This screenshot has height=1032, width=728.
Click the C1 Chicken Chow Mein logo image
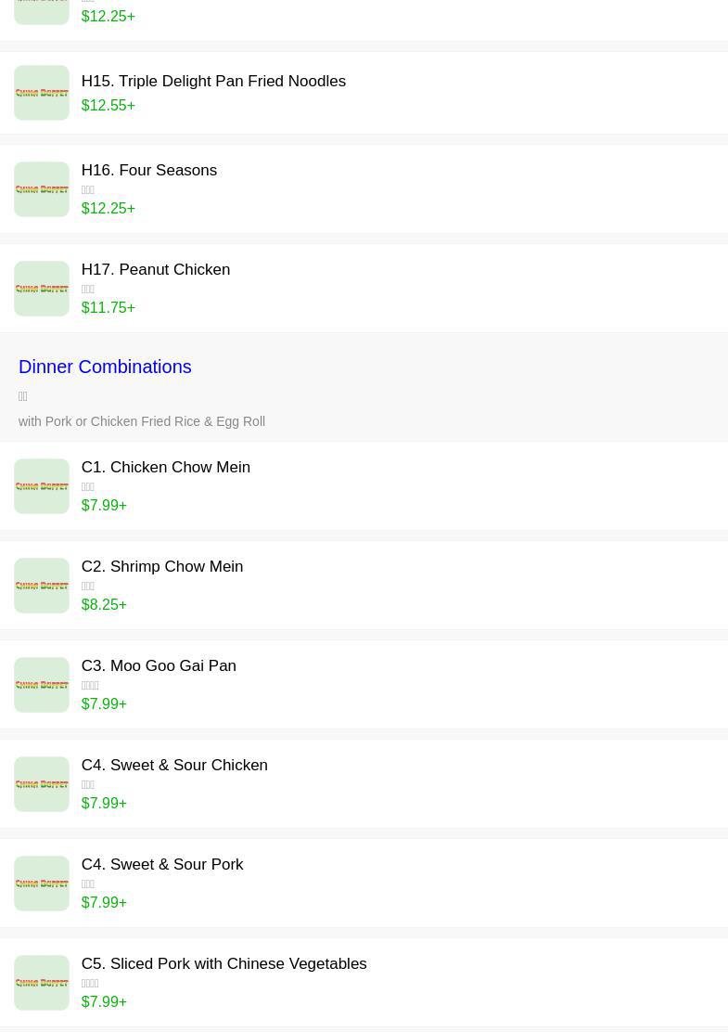coord(42,486)
